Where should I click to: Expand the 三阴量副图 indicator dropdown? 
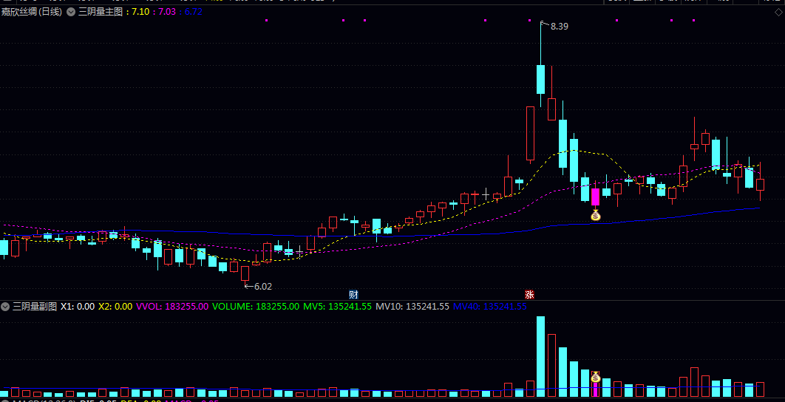click(5, 307)
